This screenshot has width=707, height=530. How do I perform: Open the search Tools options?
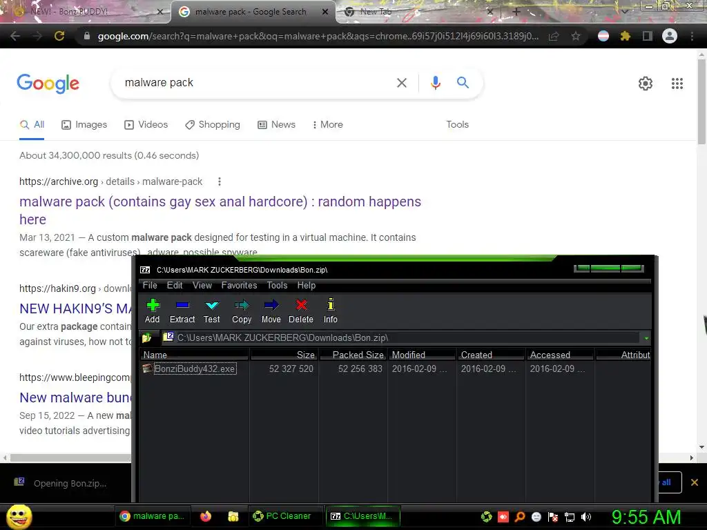(457, 124)
